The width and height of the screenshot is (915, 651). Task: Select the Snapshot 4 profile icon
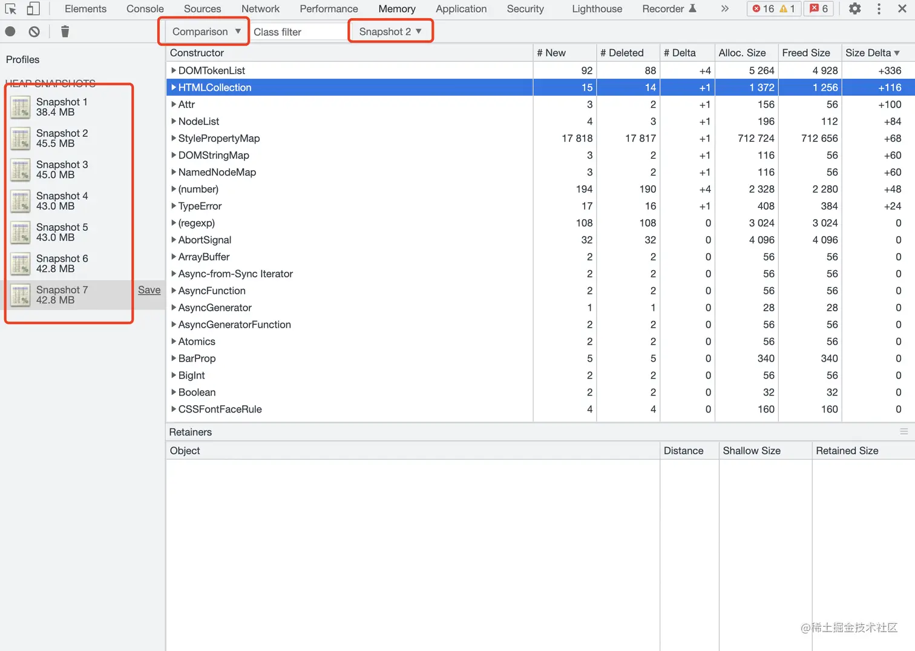tap(21, 201)
